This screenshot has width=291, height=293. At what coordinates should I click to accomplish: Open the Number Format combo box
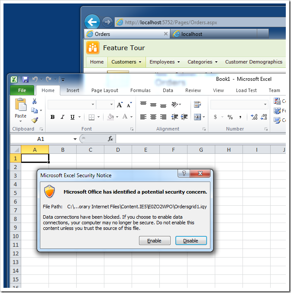[239, 105]
